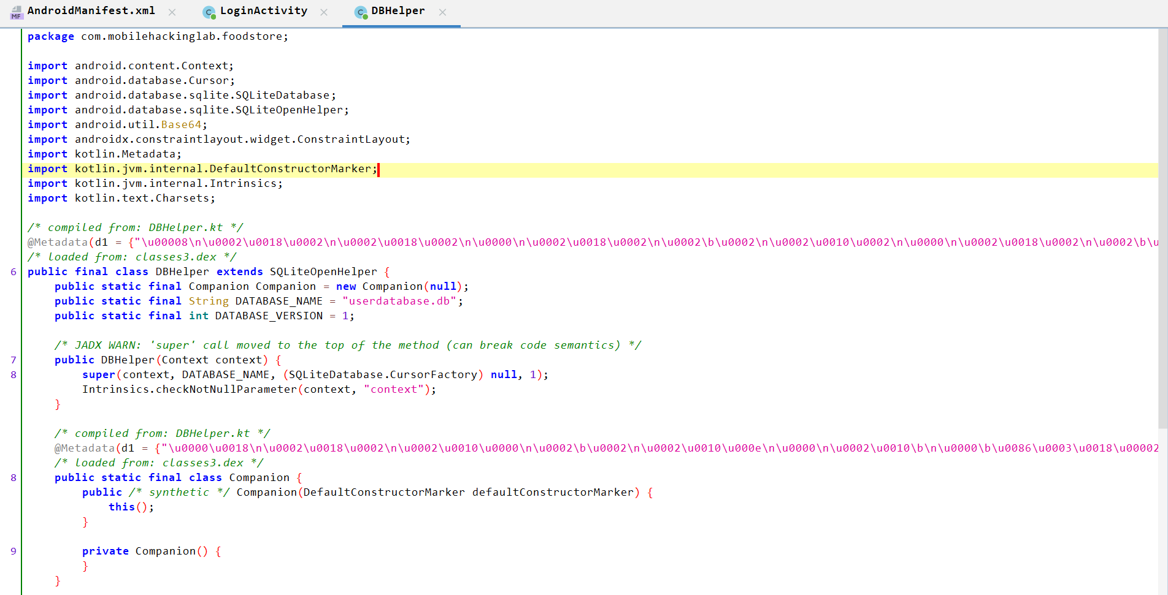
Task: Click the @Metadata annotation line
Action: pos(58,242)
